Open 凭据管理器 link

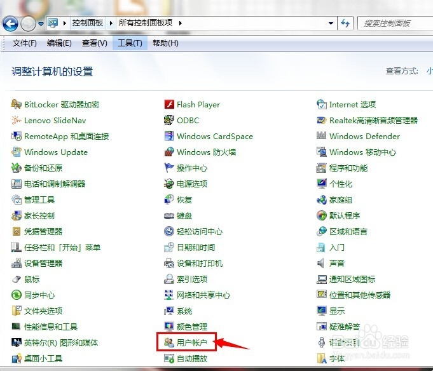click(x=43, y=231)
